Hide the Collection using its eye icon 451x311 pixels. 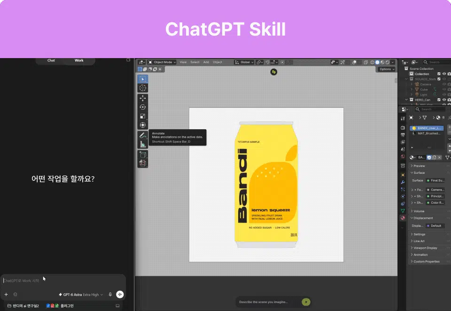point(444,74)
